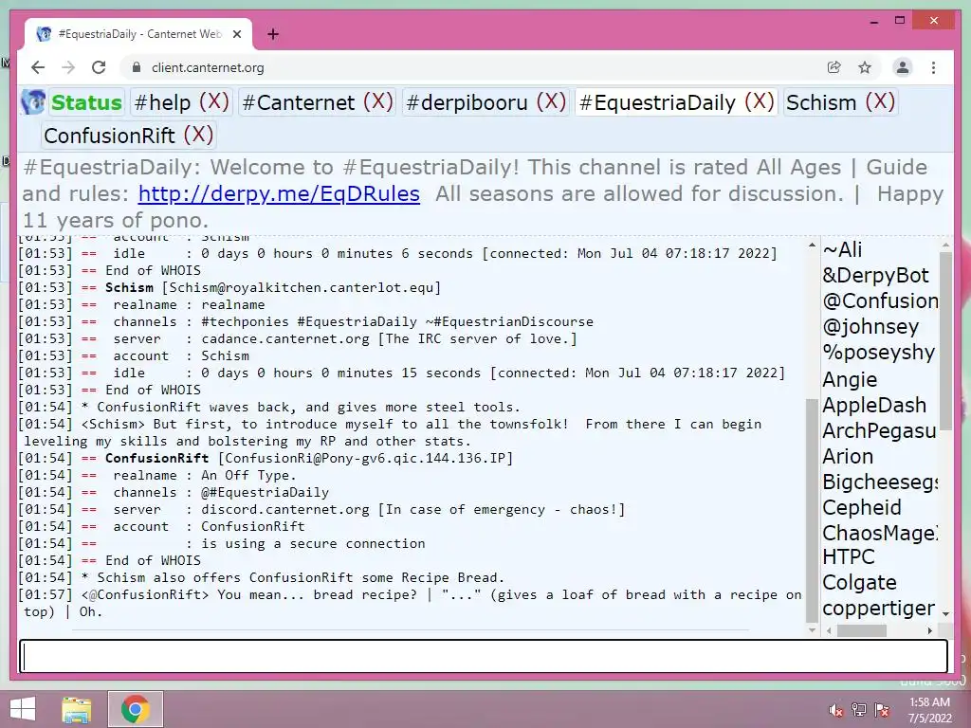
Task: Switch to the #help channel tab
Action: (x=161, y=102)
